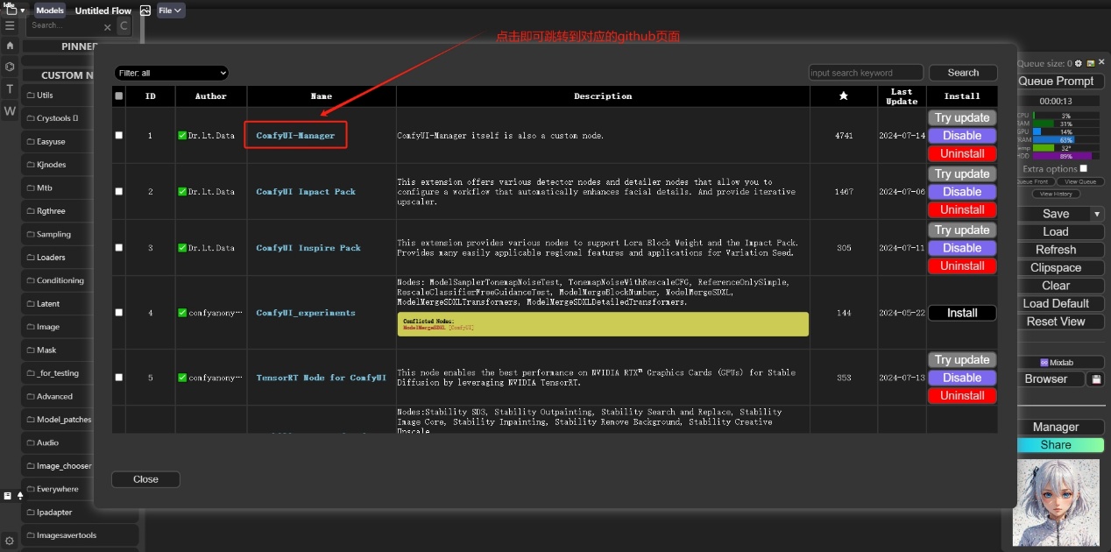Select the cube icon in left sidebar
This screenshot has height=552, width=1111.
[10, 67]
